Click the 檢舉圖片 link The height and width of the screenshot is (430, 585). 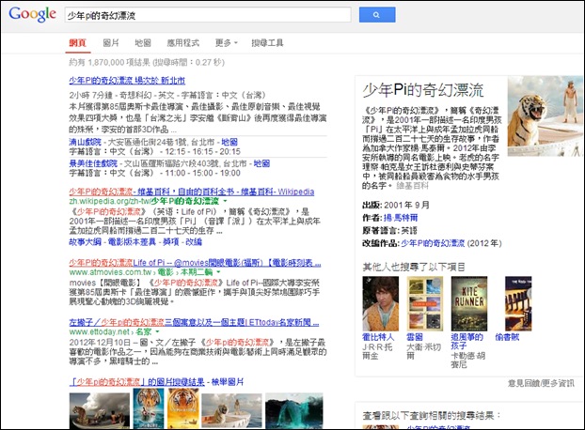[228, 382]
